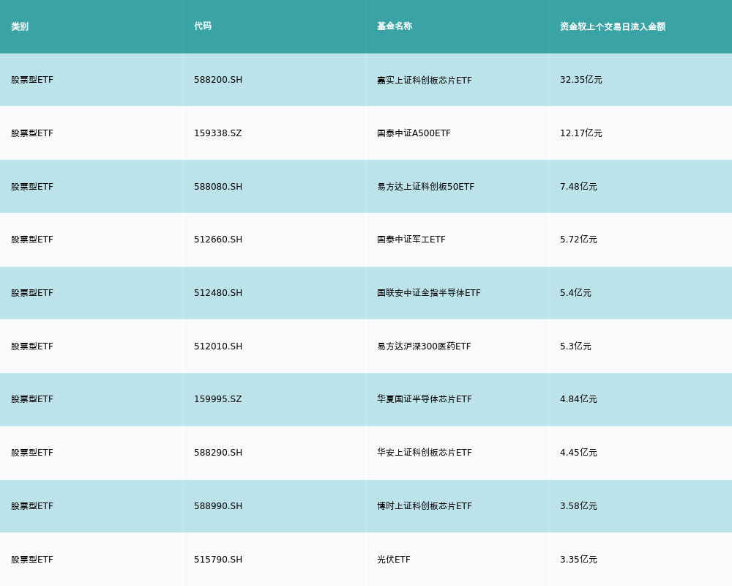Select fund name 光伏ETF
This screenshot has width=732, height=586.
[x=394, y=560]
